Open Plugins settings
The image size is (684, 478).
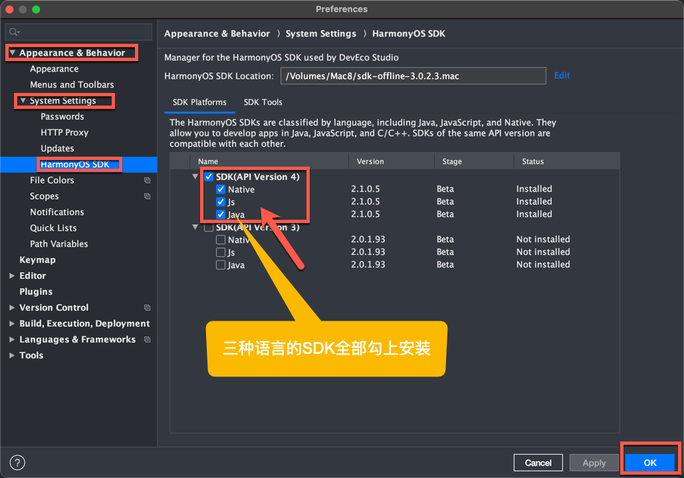click(x=36, y=291)
